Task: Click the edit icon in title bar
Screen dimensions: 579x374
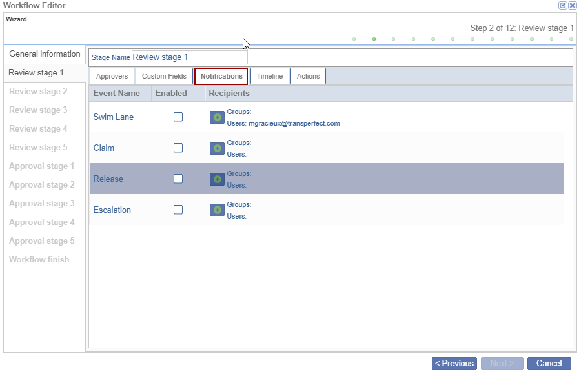Action: pyautogui.click(x=563, y=5)
